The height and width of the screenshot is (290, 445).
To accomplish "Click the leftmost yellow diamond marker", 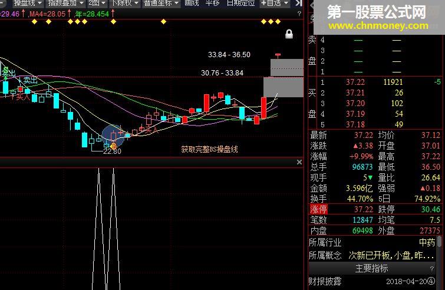I will click(x=34, y=22).
